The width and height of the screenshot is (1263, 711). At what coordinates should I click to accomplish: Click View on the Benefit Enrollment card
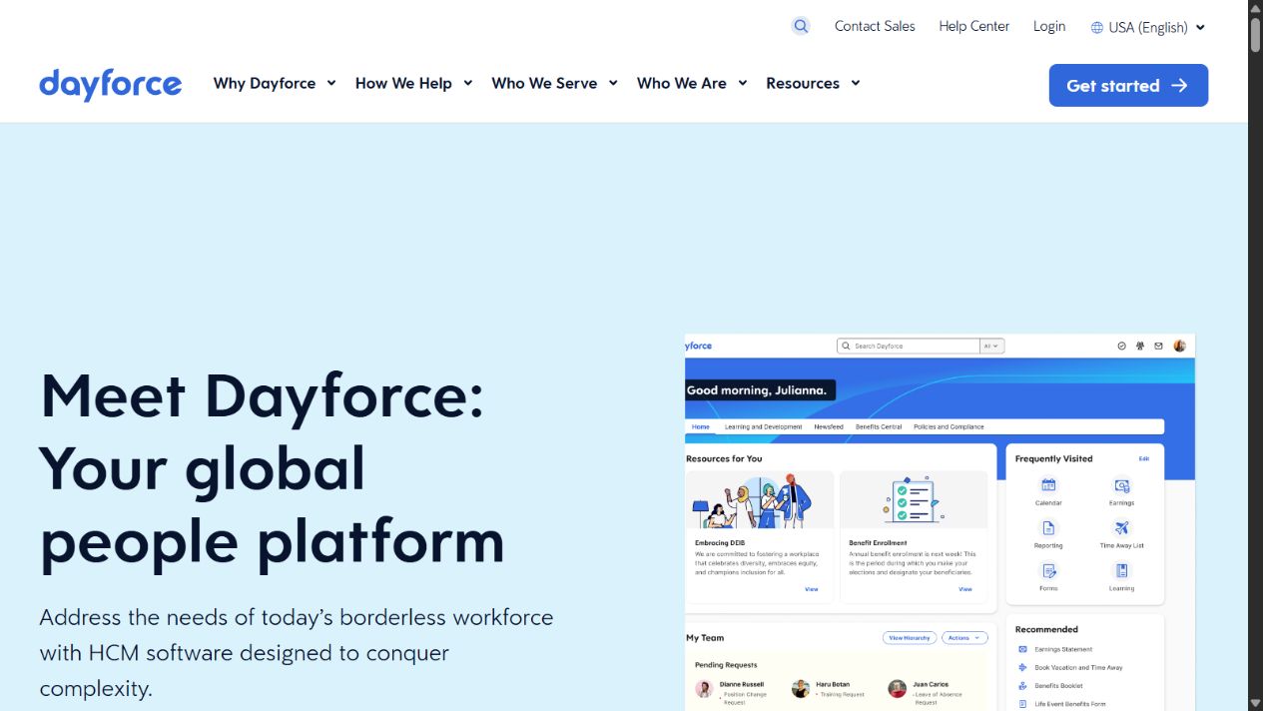(x=965, y=589)
